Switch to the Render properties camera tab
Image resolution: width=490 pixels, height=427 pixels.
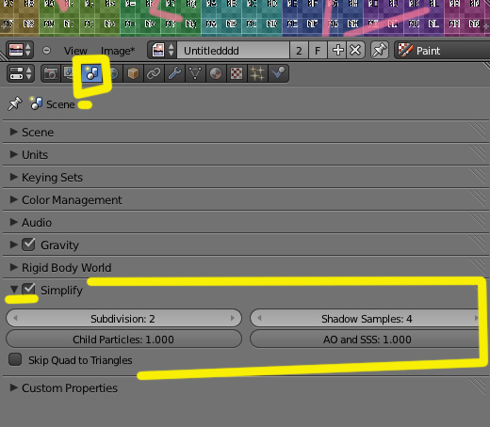click(51, 73)
